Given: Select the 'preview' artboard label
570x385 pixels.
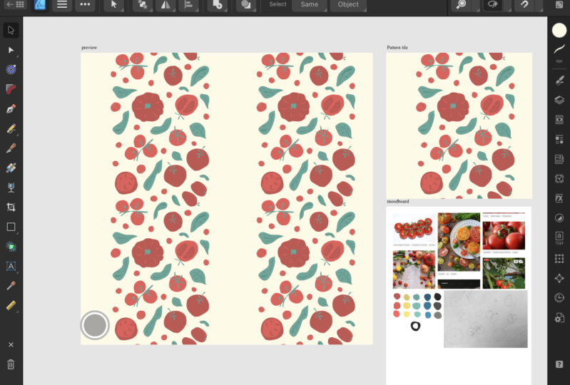Looking at the screenshot, I should (x=89, y=47).
